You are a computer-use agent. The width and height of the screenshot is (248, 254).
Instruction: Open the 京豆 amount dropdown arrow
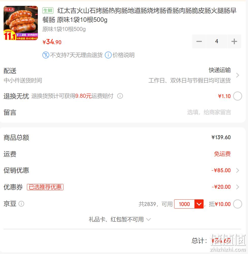point(199,204)
